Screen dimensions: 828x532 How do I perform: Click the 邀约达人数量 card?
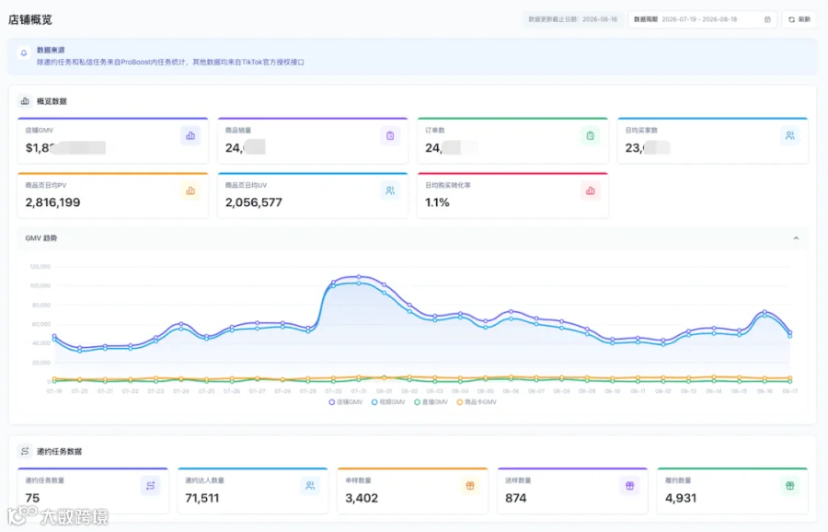tap(252, 491)
